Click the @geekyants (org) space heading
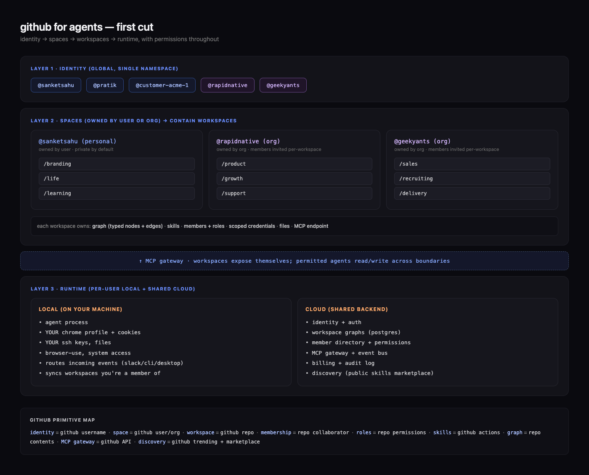The width and height of the screenshot is (589, 475). tap(422, 141)
